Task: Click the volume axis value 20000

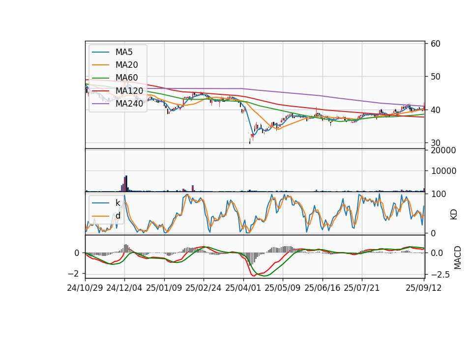Action: (443, 150)
